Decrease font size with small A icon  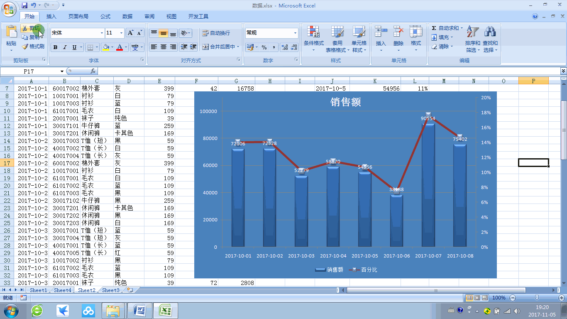139,33
